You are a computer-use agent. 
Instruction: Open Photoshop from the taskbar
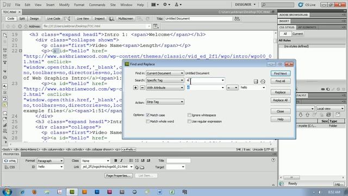pyautogui.click(x=97, y=192)
